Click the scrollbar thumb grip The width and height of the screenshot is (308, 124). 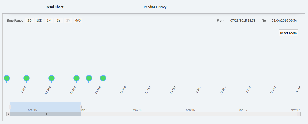tap(46, 114)
